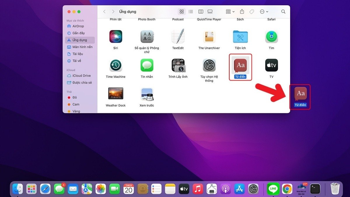350x197 pixels.
Task: Click the Share button
Action: click(x=242, y=11)
